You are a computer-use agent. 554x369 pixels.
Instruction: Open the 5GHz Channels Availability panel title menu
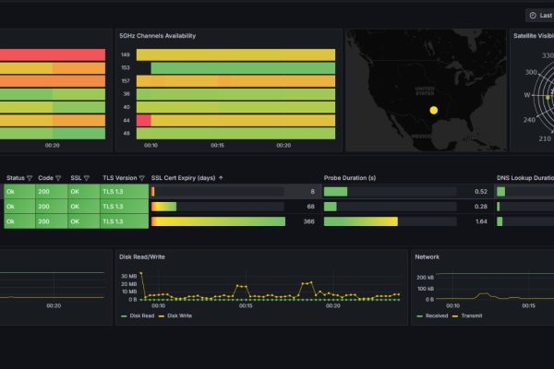tap(158, 36)
